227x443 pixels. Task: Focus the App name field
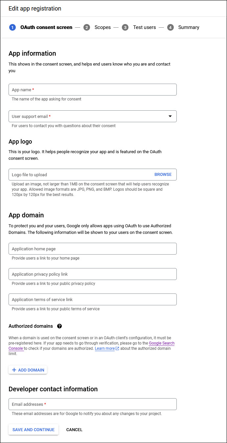point(92,90)
